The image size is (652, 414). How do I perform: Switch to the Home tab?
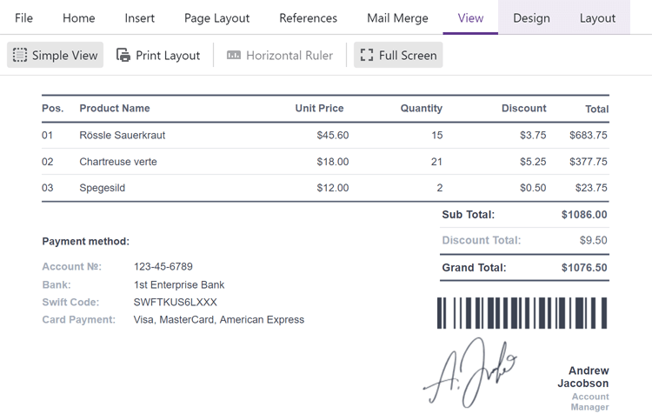coord(78,17)
